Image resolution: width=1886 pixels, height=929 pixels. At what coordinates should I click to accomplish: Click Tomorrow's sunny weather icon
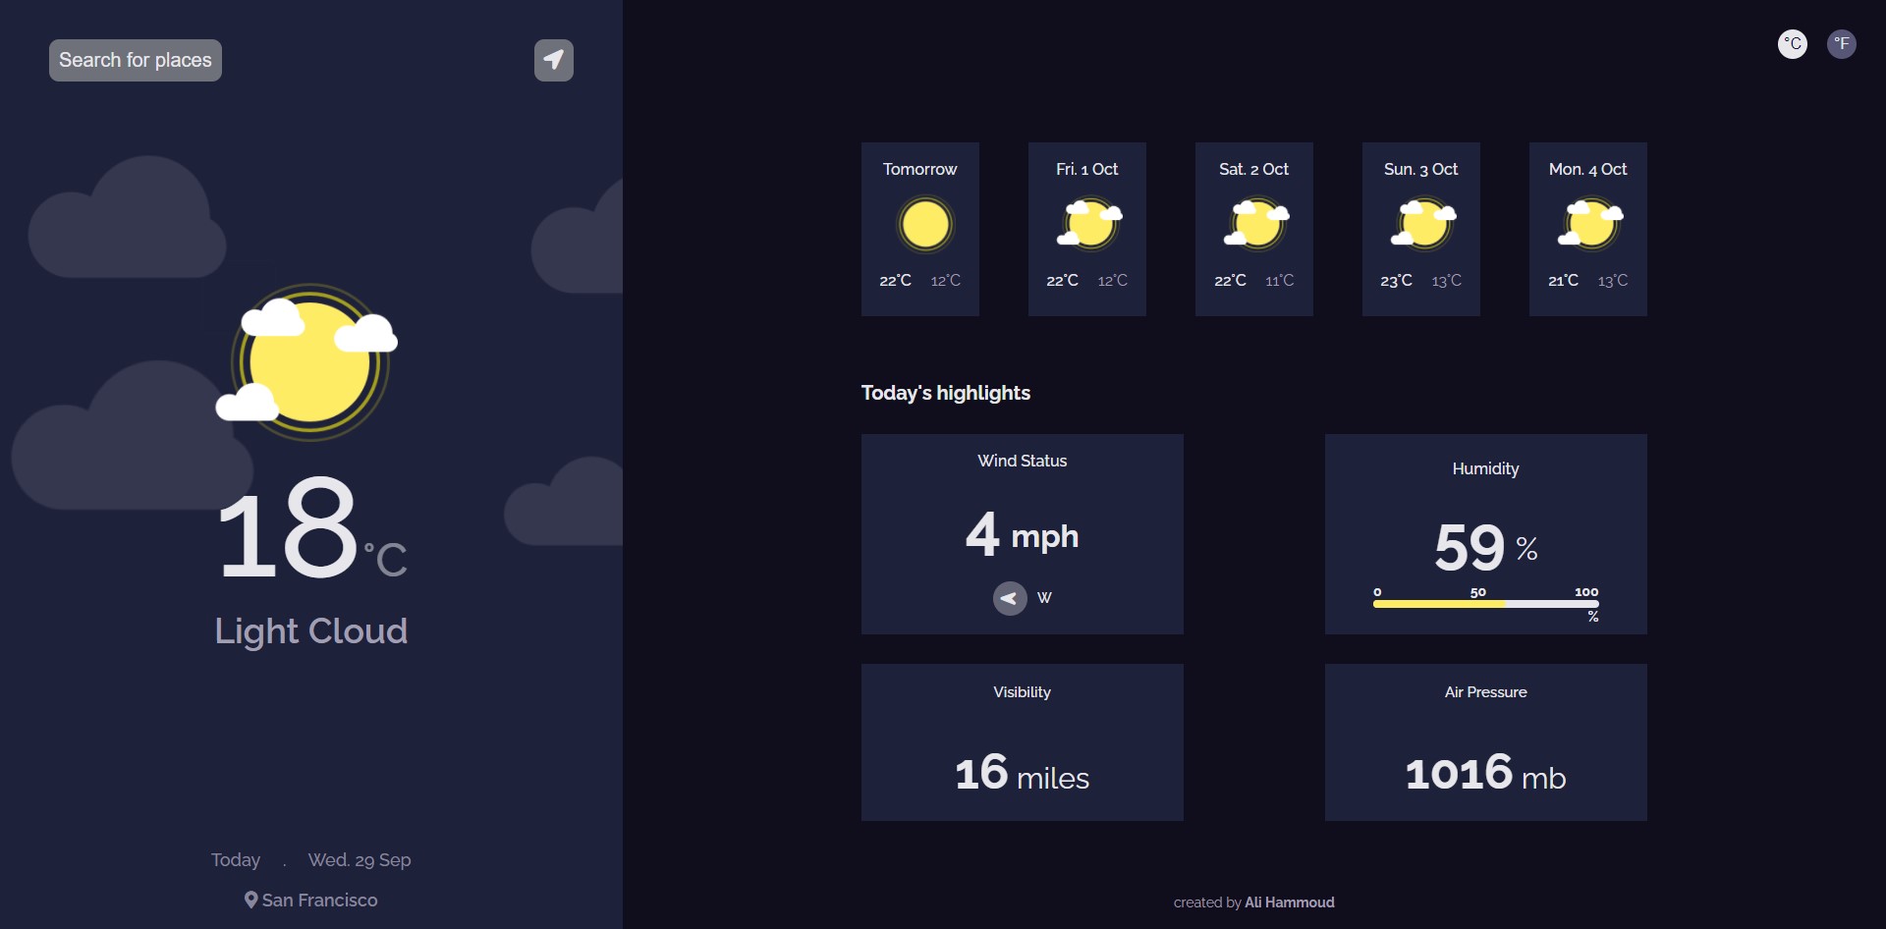pos(924,224)
